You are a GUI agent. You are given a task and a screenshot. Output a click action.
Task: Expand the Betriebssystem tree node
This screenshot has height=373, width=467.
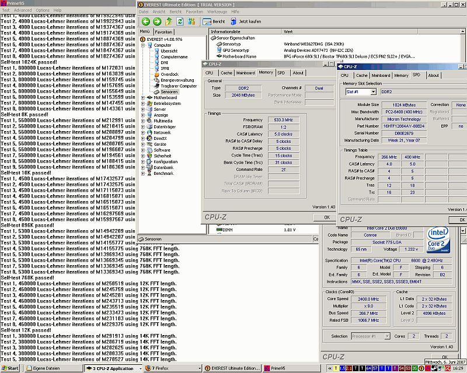(143, 104)
